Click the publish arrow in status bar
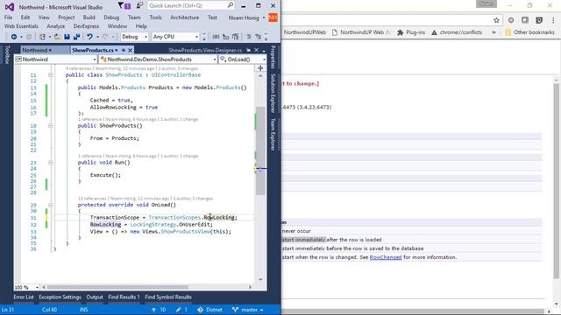This screenshot has height=315, width=561. tap(154, 310)
